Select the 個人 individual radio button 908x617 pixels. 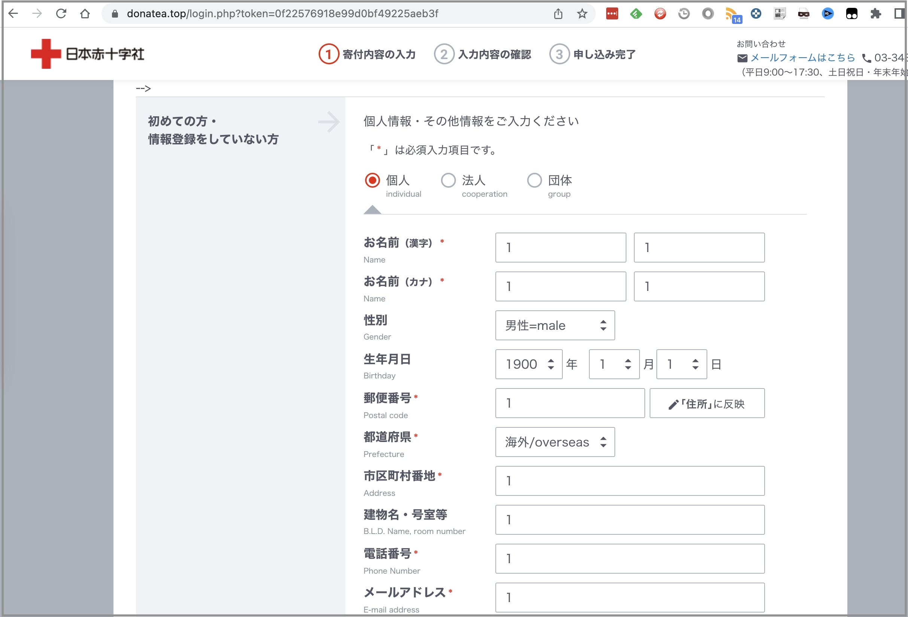tap(372, 180)
